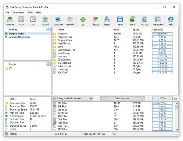This screenshot has height=141, width=183.
Task: Click the File Categories button
Action: tap(123, 98)
